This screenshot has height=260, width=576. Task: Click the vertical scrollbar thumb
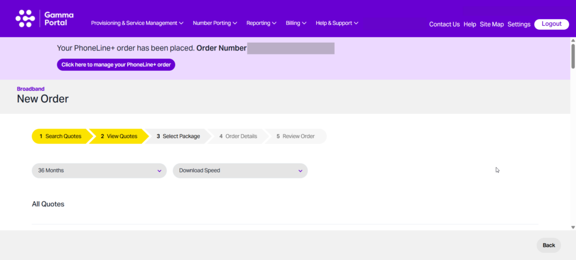pos(573,56)
